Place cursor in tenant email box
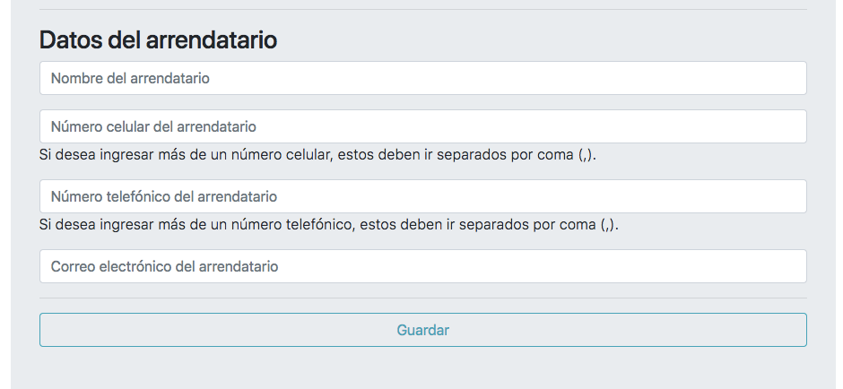843x389 pixels. [x=422, y=266]
